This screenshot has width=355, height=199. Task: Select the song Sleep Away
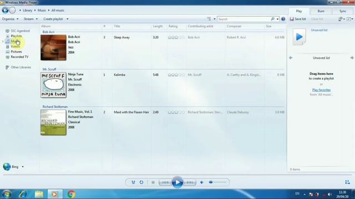coord(121,37)
